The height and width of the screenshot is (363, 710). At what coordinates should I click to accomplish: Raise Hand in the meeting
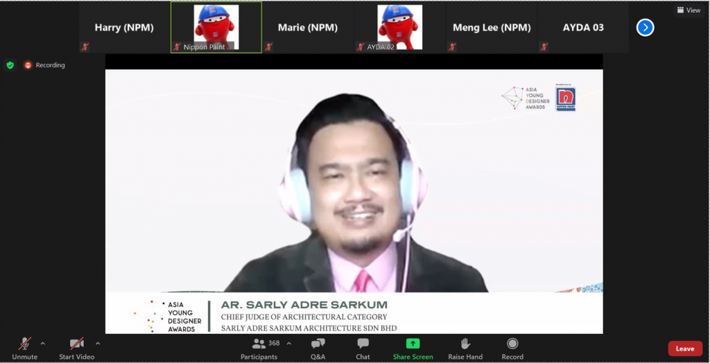click(465, 348)
